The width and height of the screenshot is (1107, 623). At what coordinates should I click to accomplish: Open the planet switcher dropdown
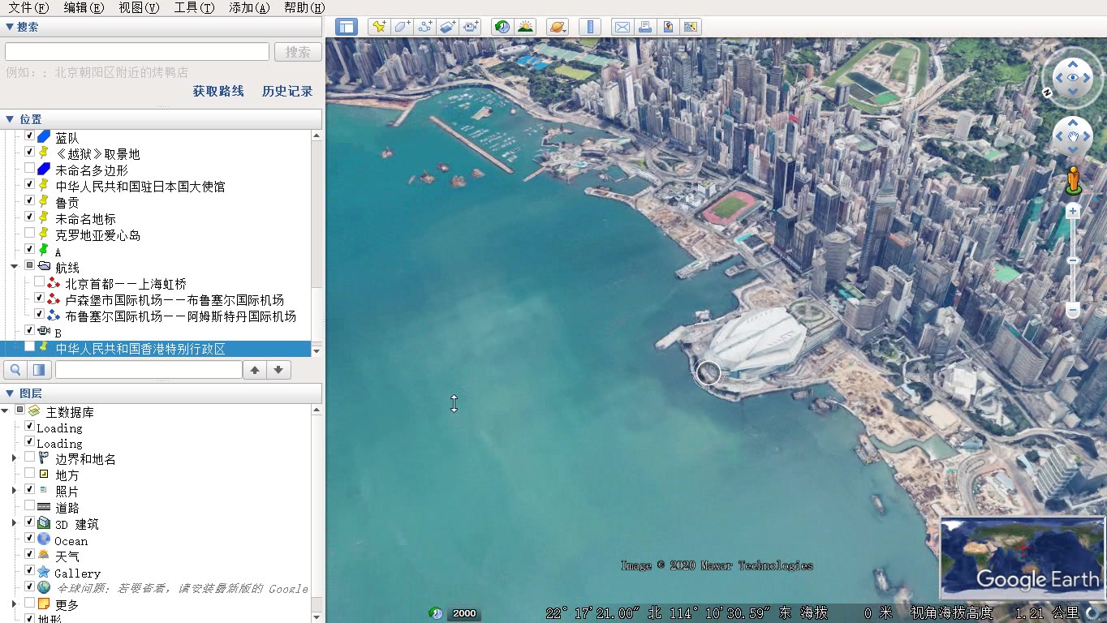[x=558, y=27]
